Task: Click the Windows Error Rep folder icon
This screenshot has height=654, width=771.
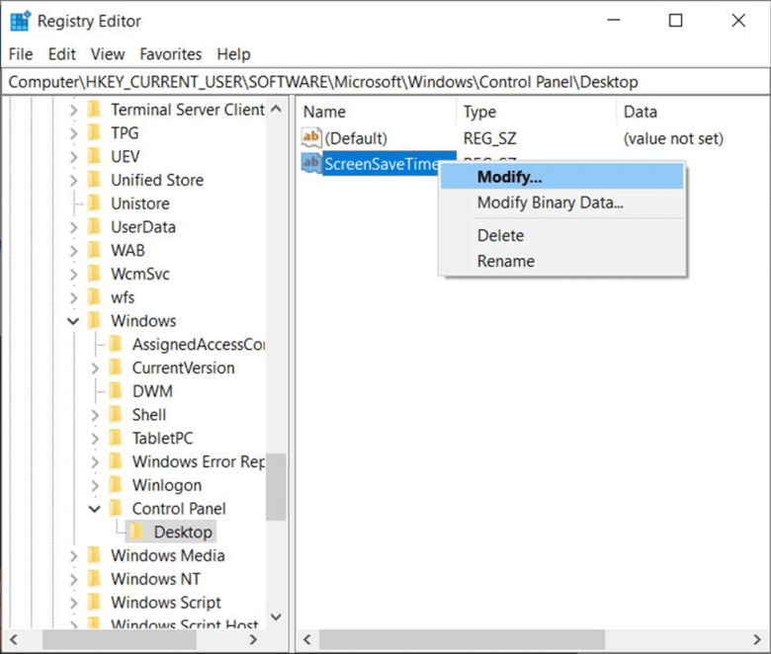Action: (x=116, y=461)
